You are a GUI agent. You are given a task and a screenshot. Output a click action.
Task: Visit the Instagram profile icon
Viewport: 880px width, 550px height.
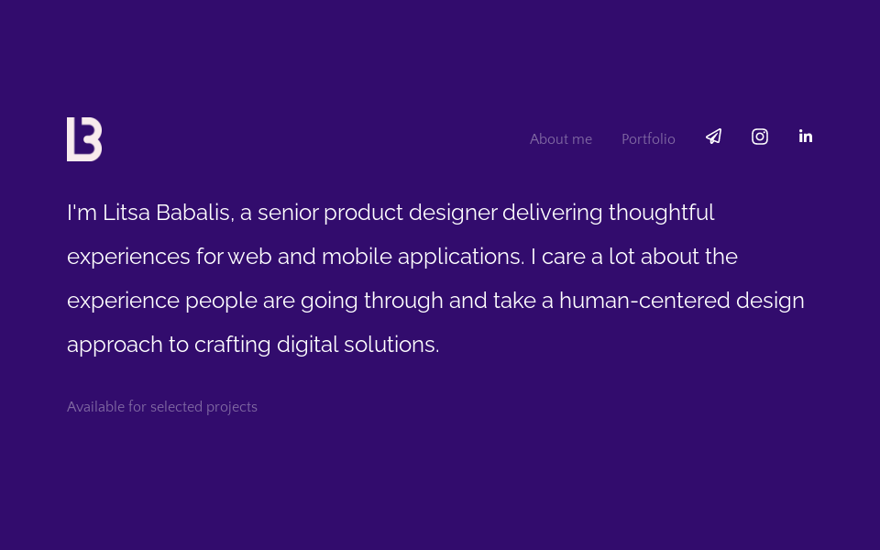760,137
